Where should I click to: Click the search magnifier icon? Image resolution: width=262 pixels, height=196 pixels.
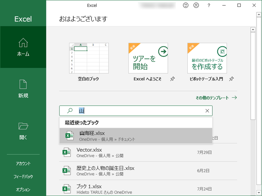[x=69, y=111]
